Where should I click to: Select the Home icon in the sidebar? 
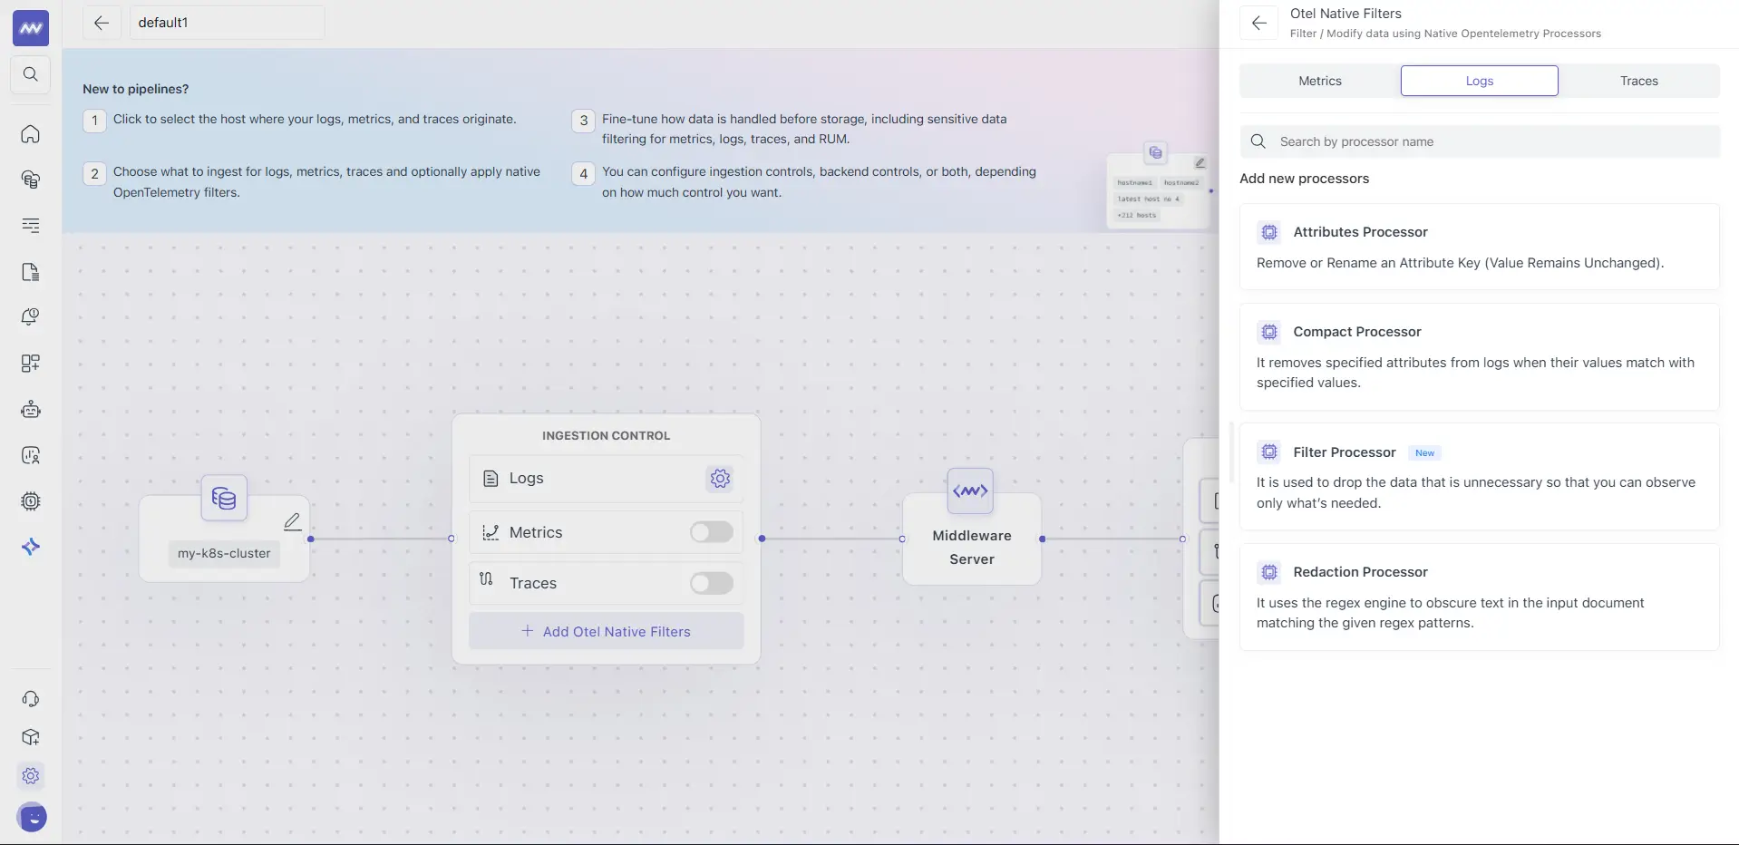point(30,134)
